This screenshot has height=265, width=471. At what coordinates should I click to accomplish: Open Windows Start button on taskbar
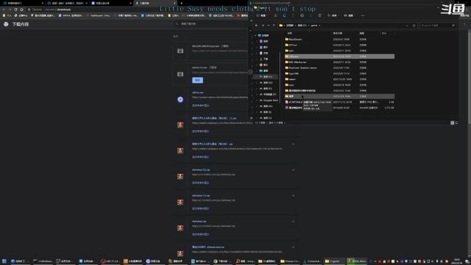coord(4,261)
